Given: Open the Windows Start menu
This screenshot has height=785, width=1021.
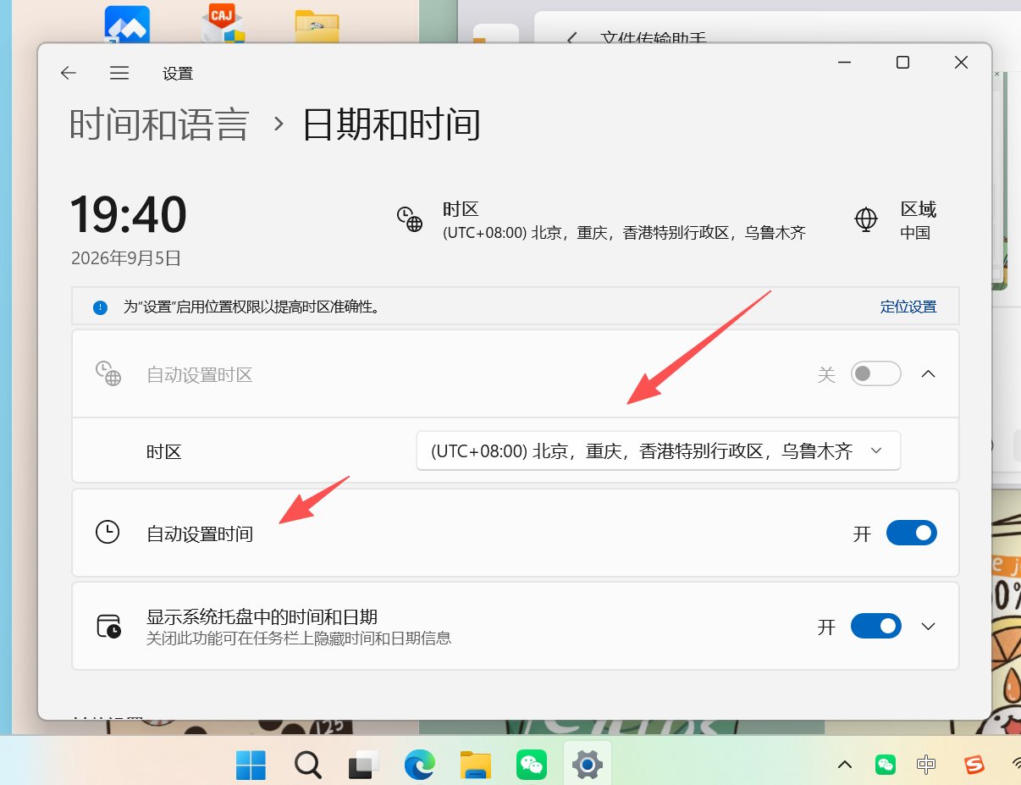Looking at the screenshot, I should (250, 765).
